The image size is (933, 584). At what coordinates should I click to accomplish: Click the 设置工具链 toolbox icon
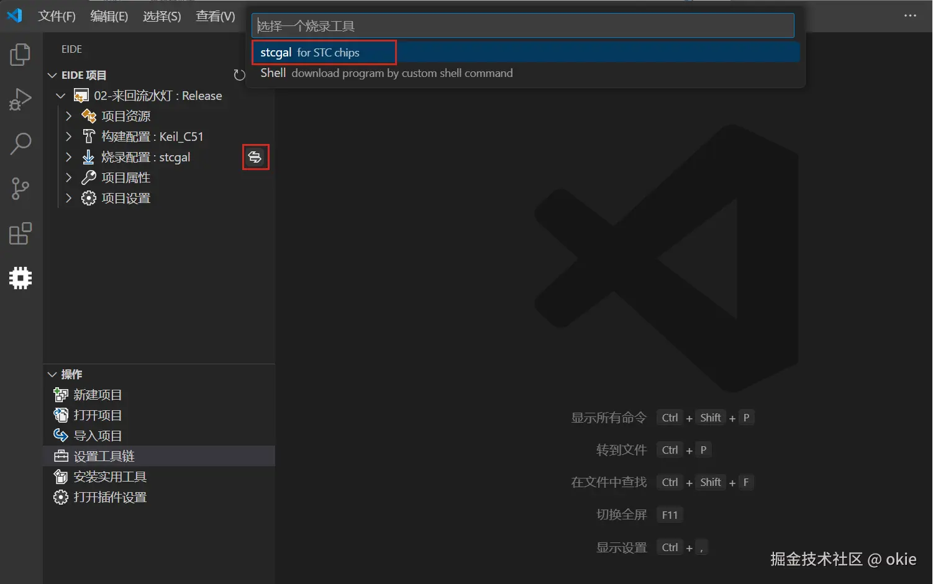pos(61,456)
